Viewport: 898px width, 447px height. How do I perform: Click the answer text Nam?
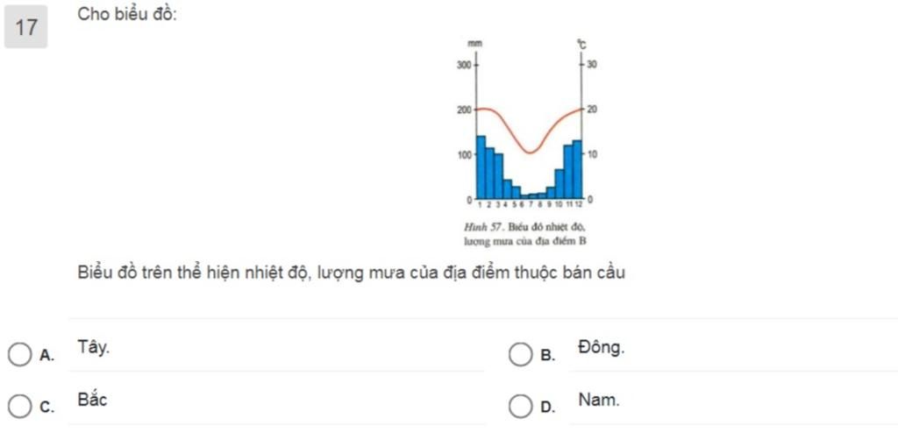[x=599, y=400]
